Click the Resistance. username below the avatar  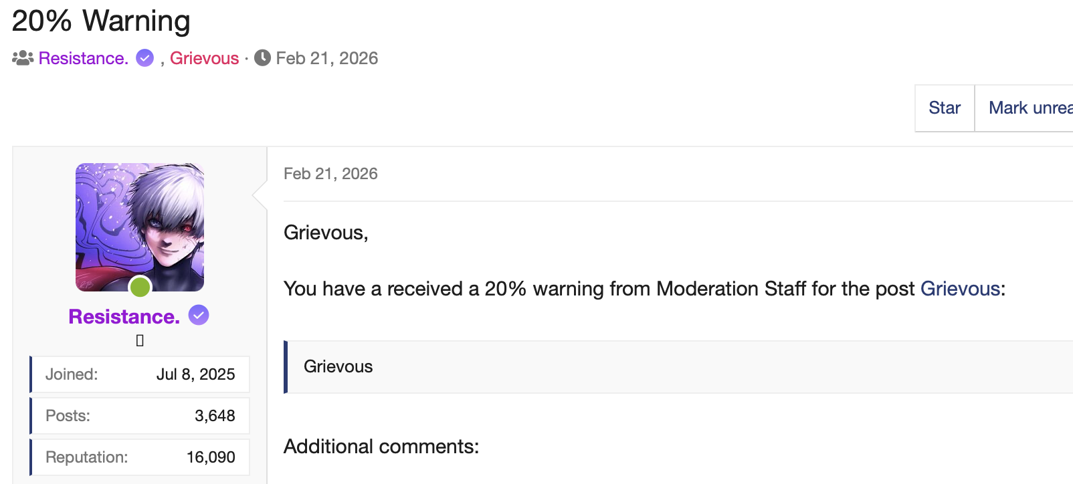pyautogui.click(x=124, y=316)
